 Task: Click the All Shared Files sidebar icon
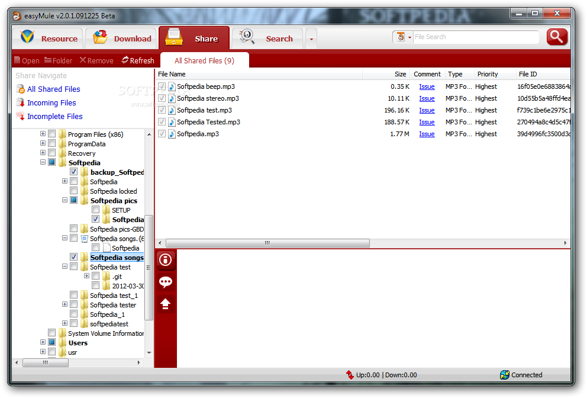(20, 89)
